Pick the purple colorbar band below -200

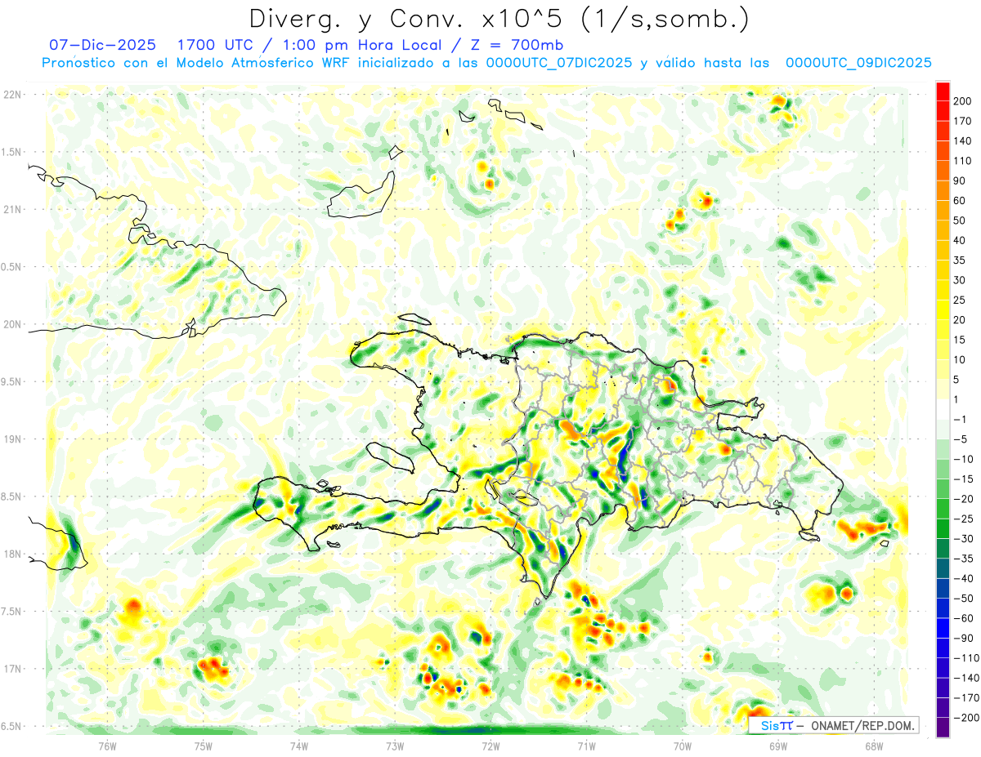click(x=943, y=728)
